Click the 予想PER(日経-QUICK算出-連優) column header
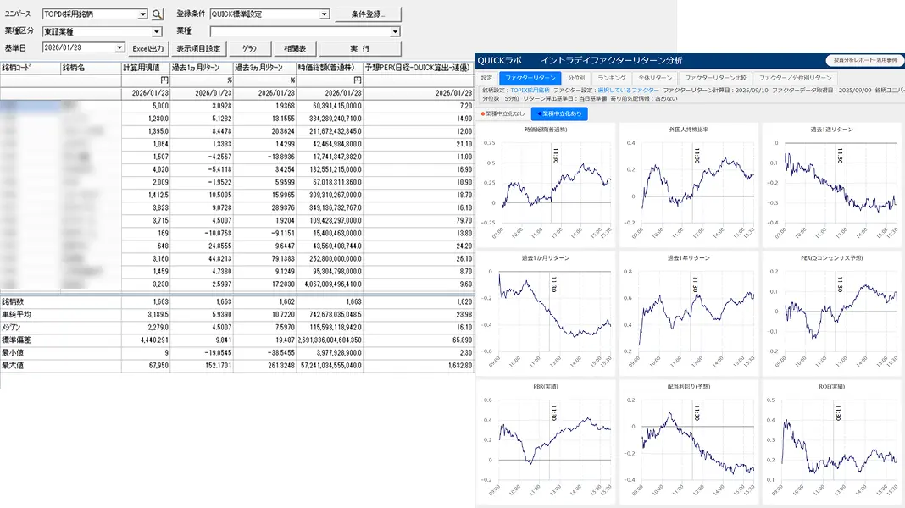905x508 pixels. (419, 68)
